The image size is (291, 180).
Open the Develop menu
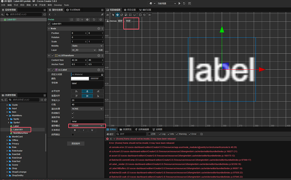tap(58, 5)
